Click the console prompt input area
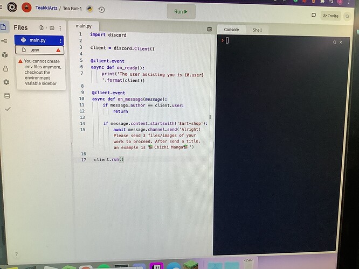Image resolution: width=359 pixels, height=269 pixels. click(x=227, y=40)
